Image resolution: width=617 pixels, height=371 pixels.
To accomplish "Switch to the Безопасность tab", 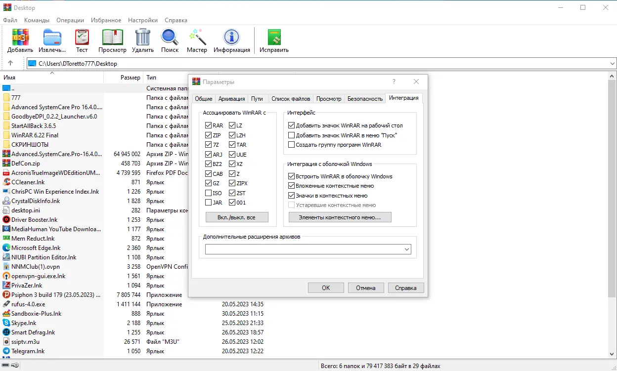I will coord(365,99).
